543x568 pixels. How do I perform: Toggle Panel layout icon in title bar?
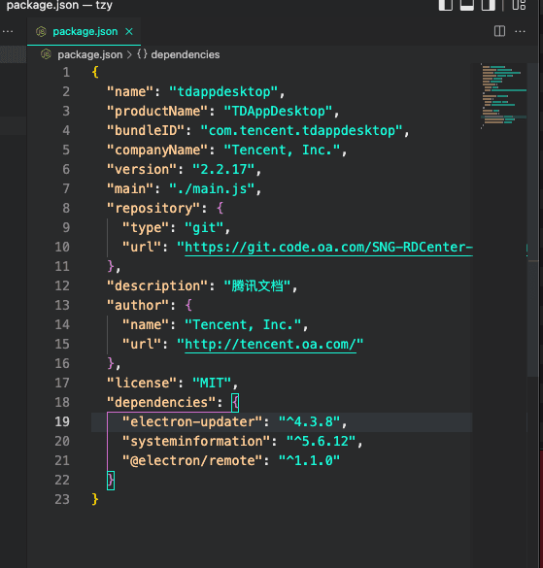click(x=467, y=5)
